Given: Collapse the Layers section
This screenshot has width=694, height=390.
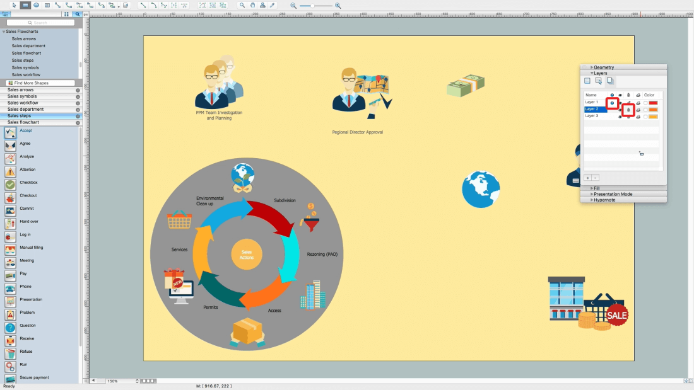Looking at the screenshot, I should [592, 73].
